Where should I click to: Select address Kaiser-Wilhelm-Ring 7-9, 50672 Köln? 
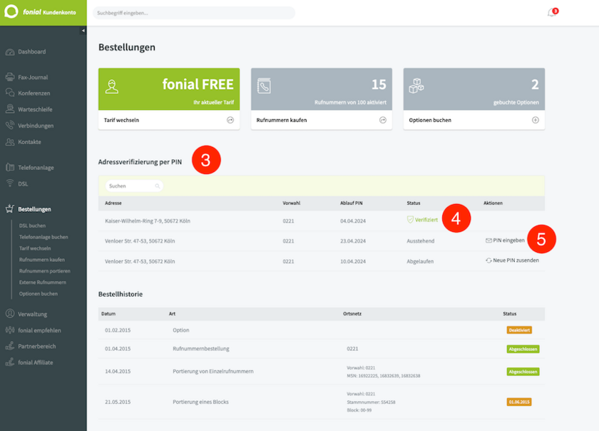pos(148,221)
